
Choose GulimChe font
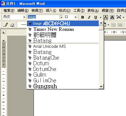pos(63,80)
